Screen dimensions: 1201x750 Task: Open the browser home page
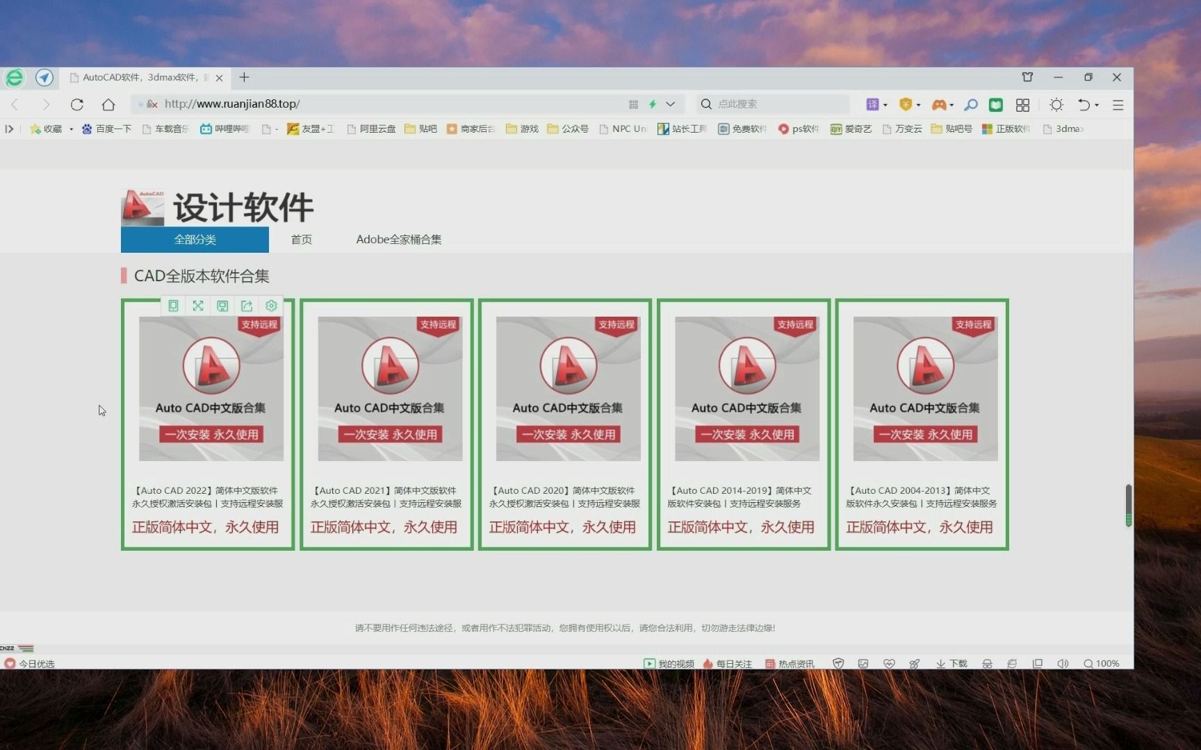click(108, 104)
